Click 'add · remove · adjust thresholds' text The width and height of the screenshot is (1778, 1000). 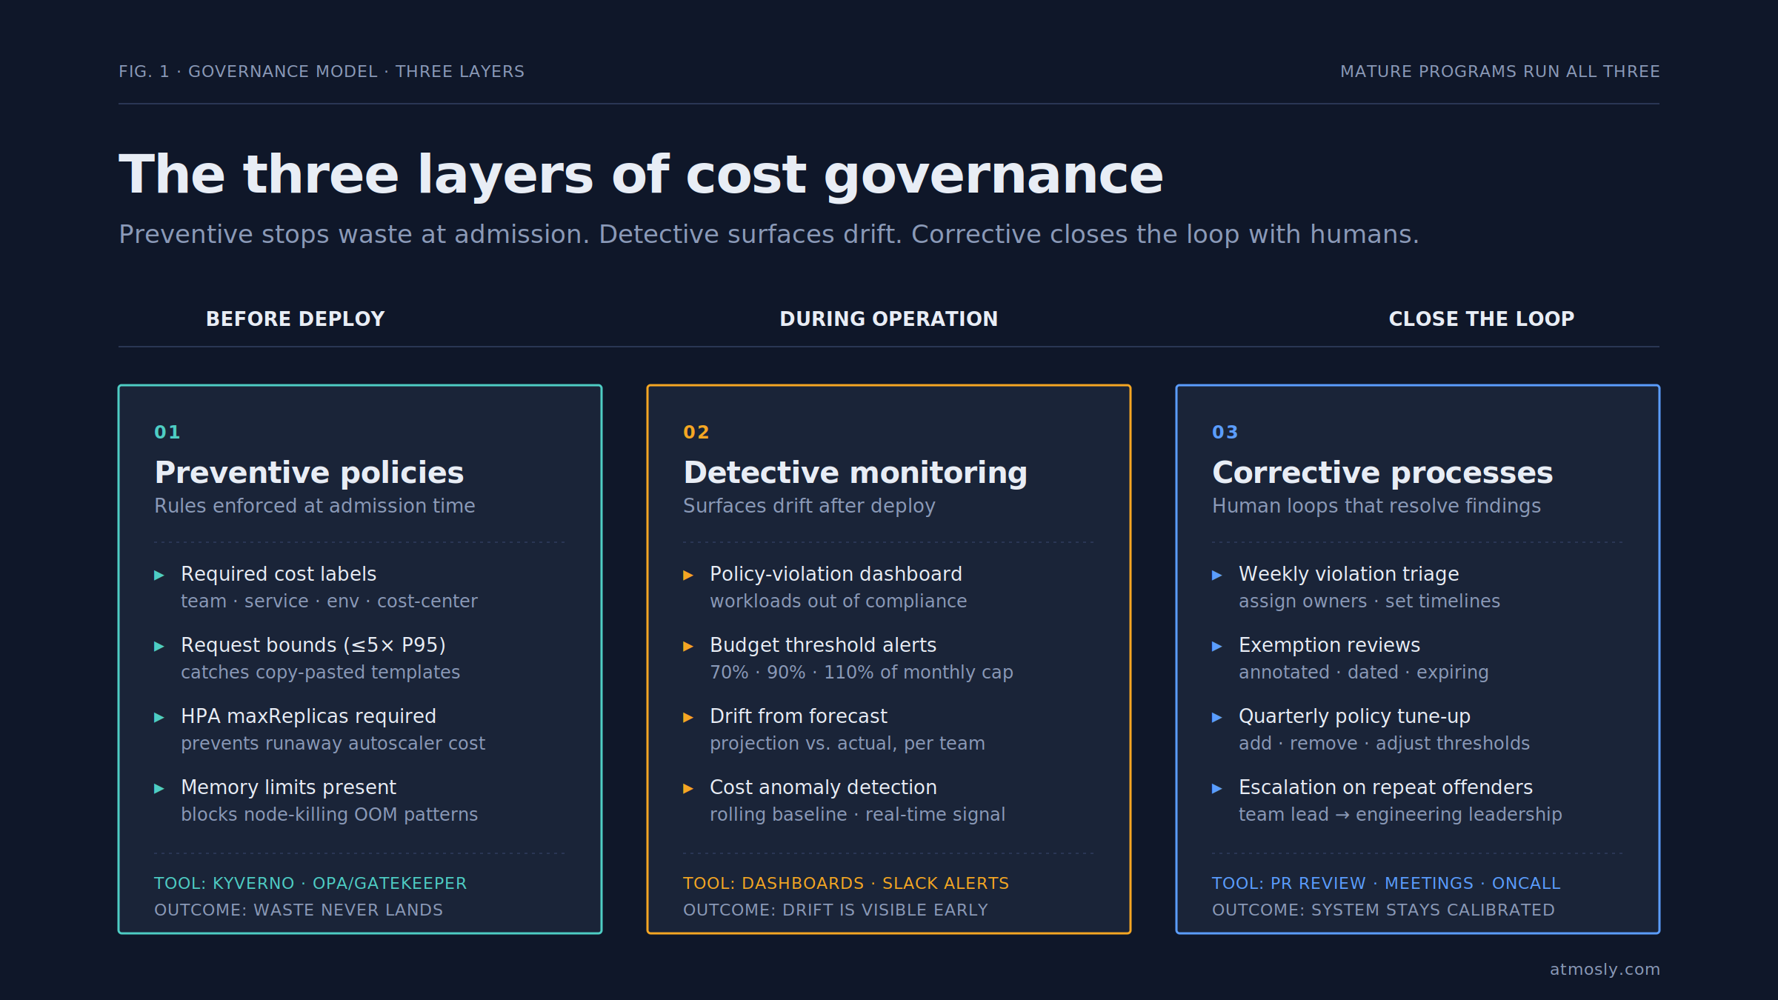(x=1384, y=744)
